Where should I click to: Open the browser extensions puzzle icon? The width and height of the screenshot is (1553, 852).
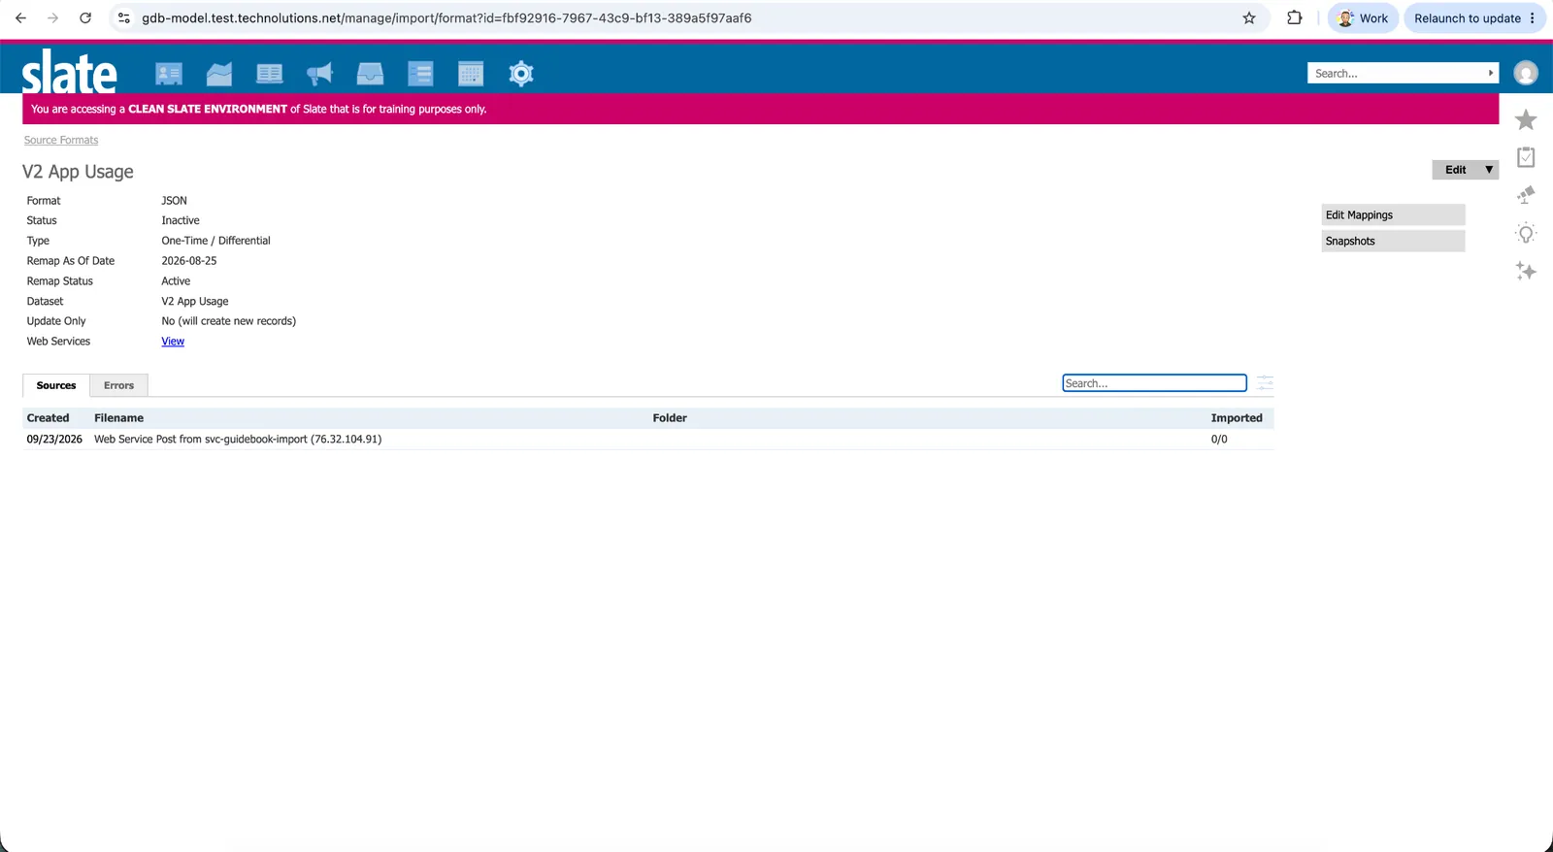coord(1295,18)
